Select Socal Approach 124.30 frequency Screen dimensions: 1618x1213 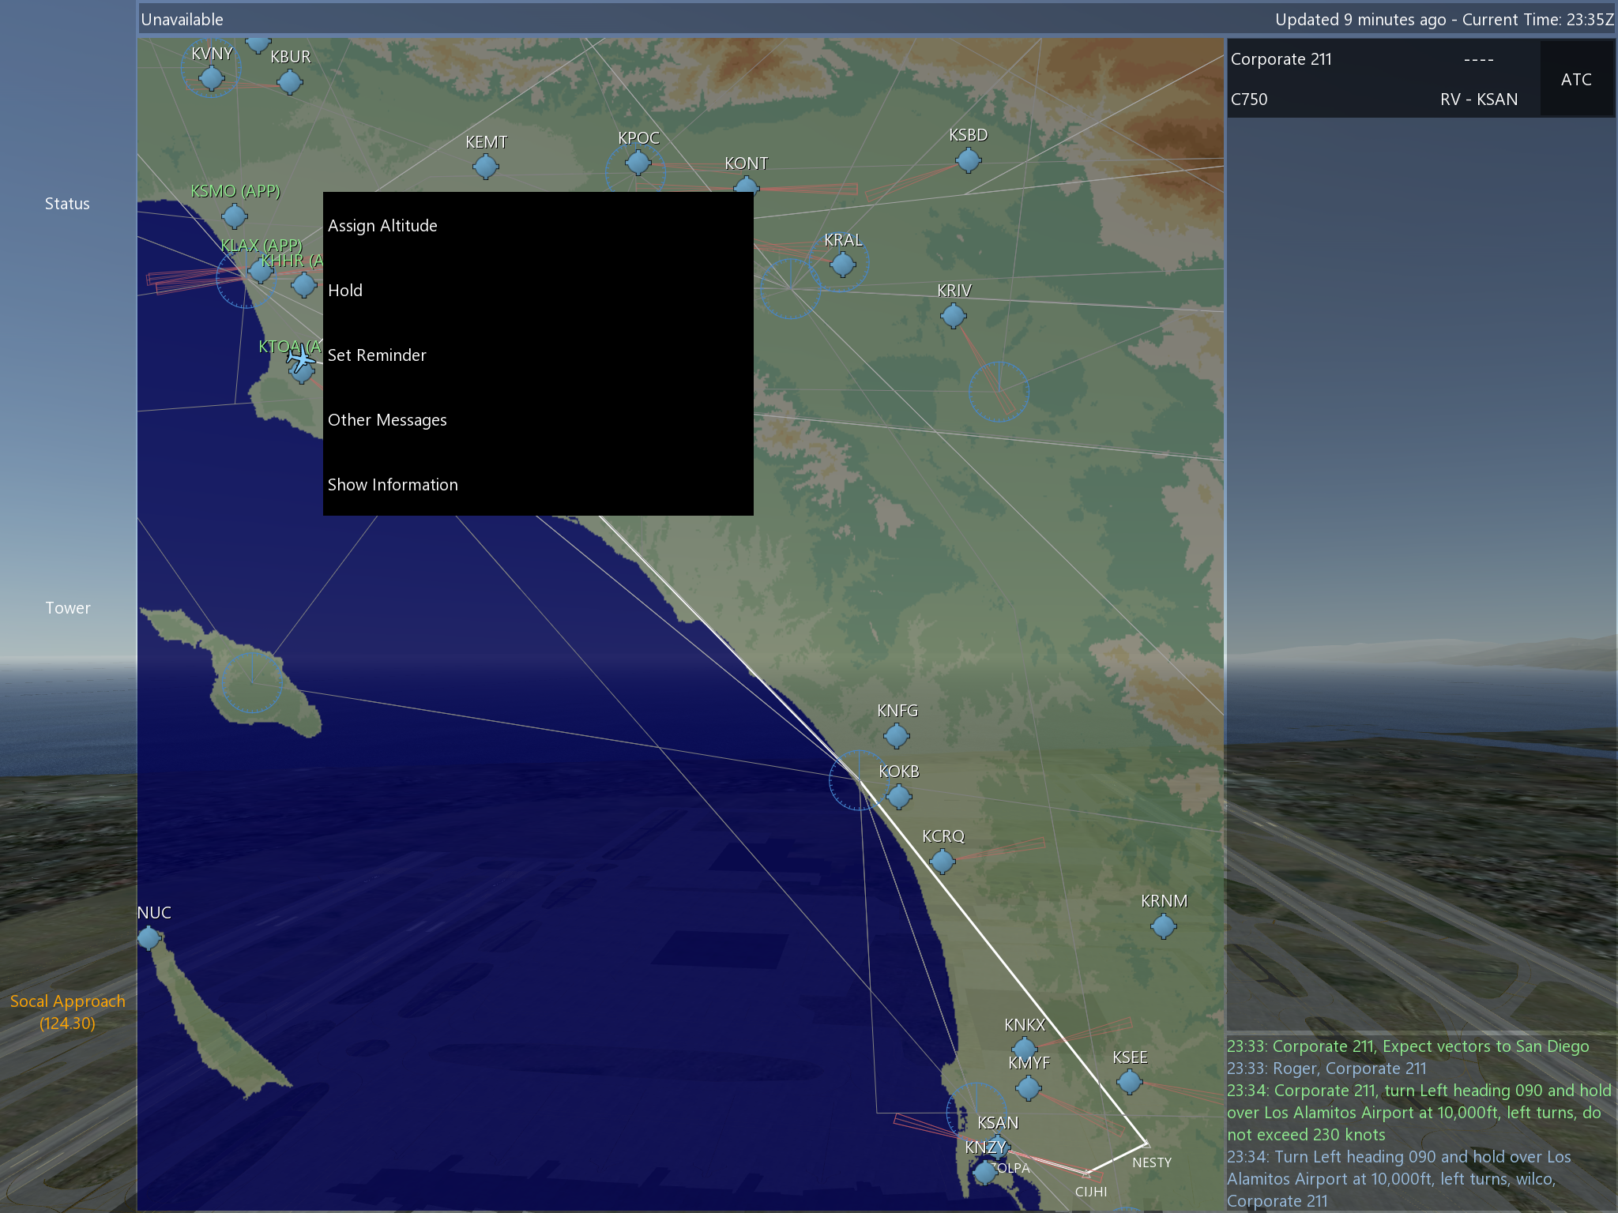pyautogui.click(x=67, y=1012)
